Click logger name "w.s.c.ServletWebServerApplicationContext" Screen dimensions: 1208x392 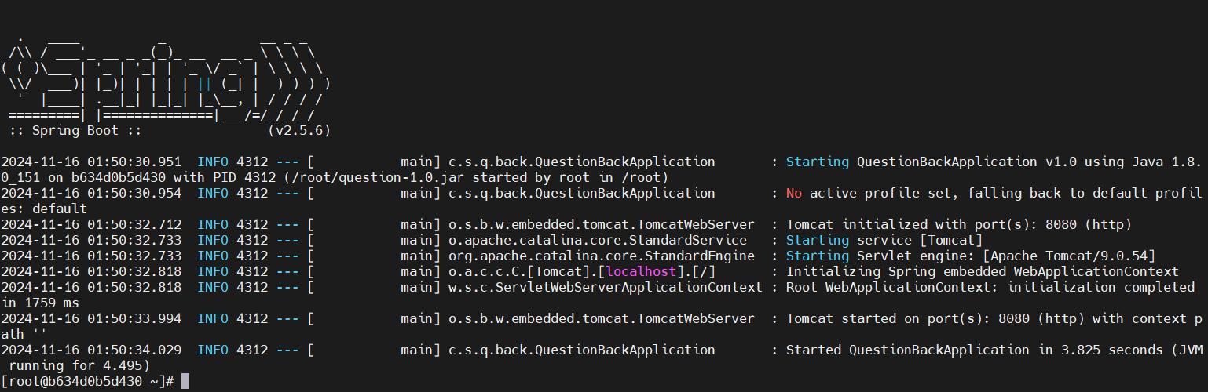tap(606, 288)
